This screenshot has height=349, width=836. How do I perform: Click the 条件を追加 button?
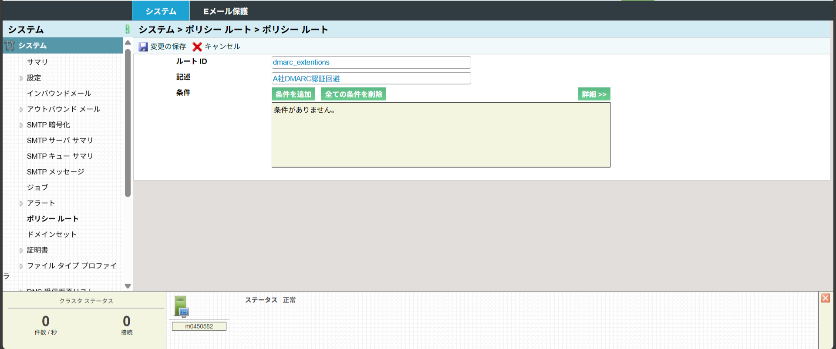(293, 94)
